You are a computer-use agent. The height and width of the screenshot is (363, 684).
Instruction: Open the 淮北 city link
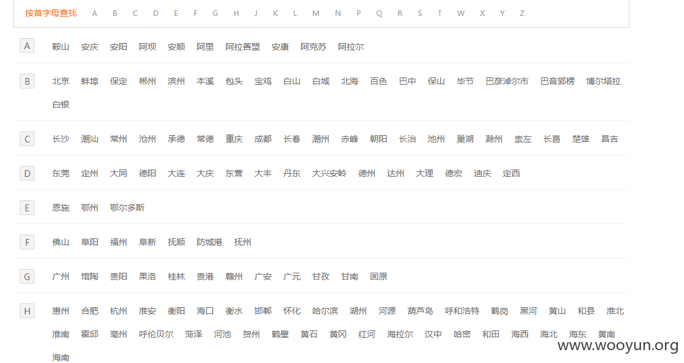click(x=615, y=311)
